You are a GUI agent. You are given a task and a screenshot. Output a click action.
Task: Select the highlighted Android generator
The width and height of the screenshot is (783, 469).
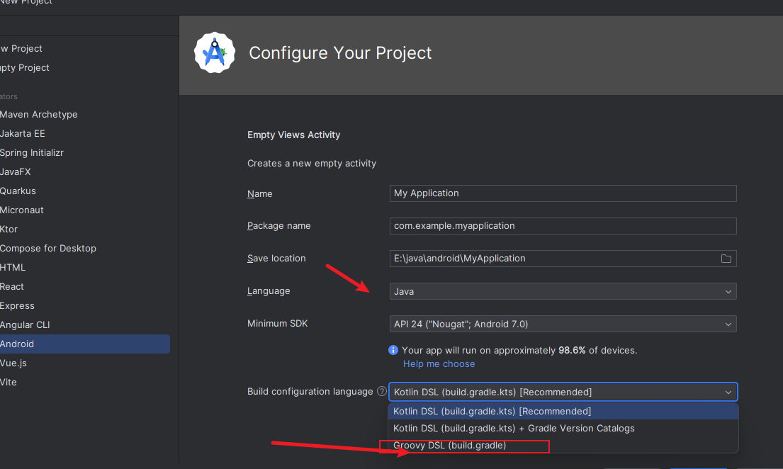point(85,344)
